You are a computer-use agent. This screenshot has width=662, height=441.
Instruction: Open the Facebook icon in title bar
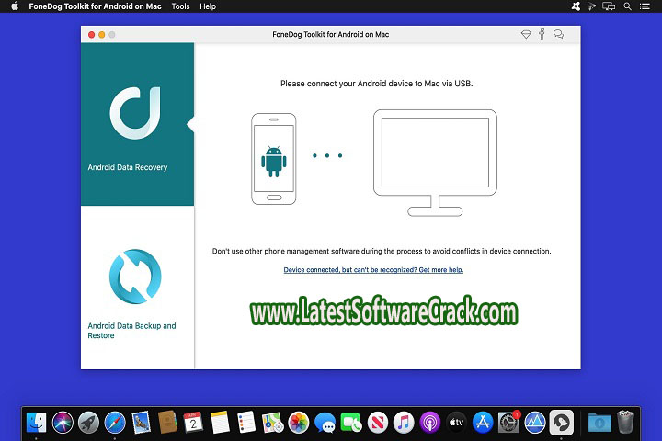pos(542,34)
